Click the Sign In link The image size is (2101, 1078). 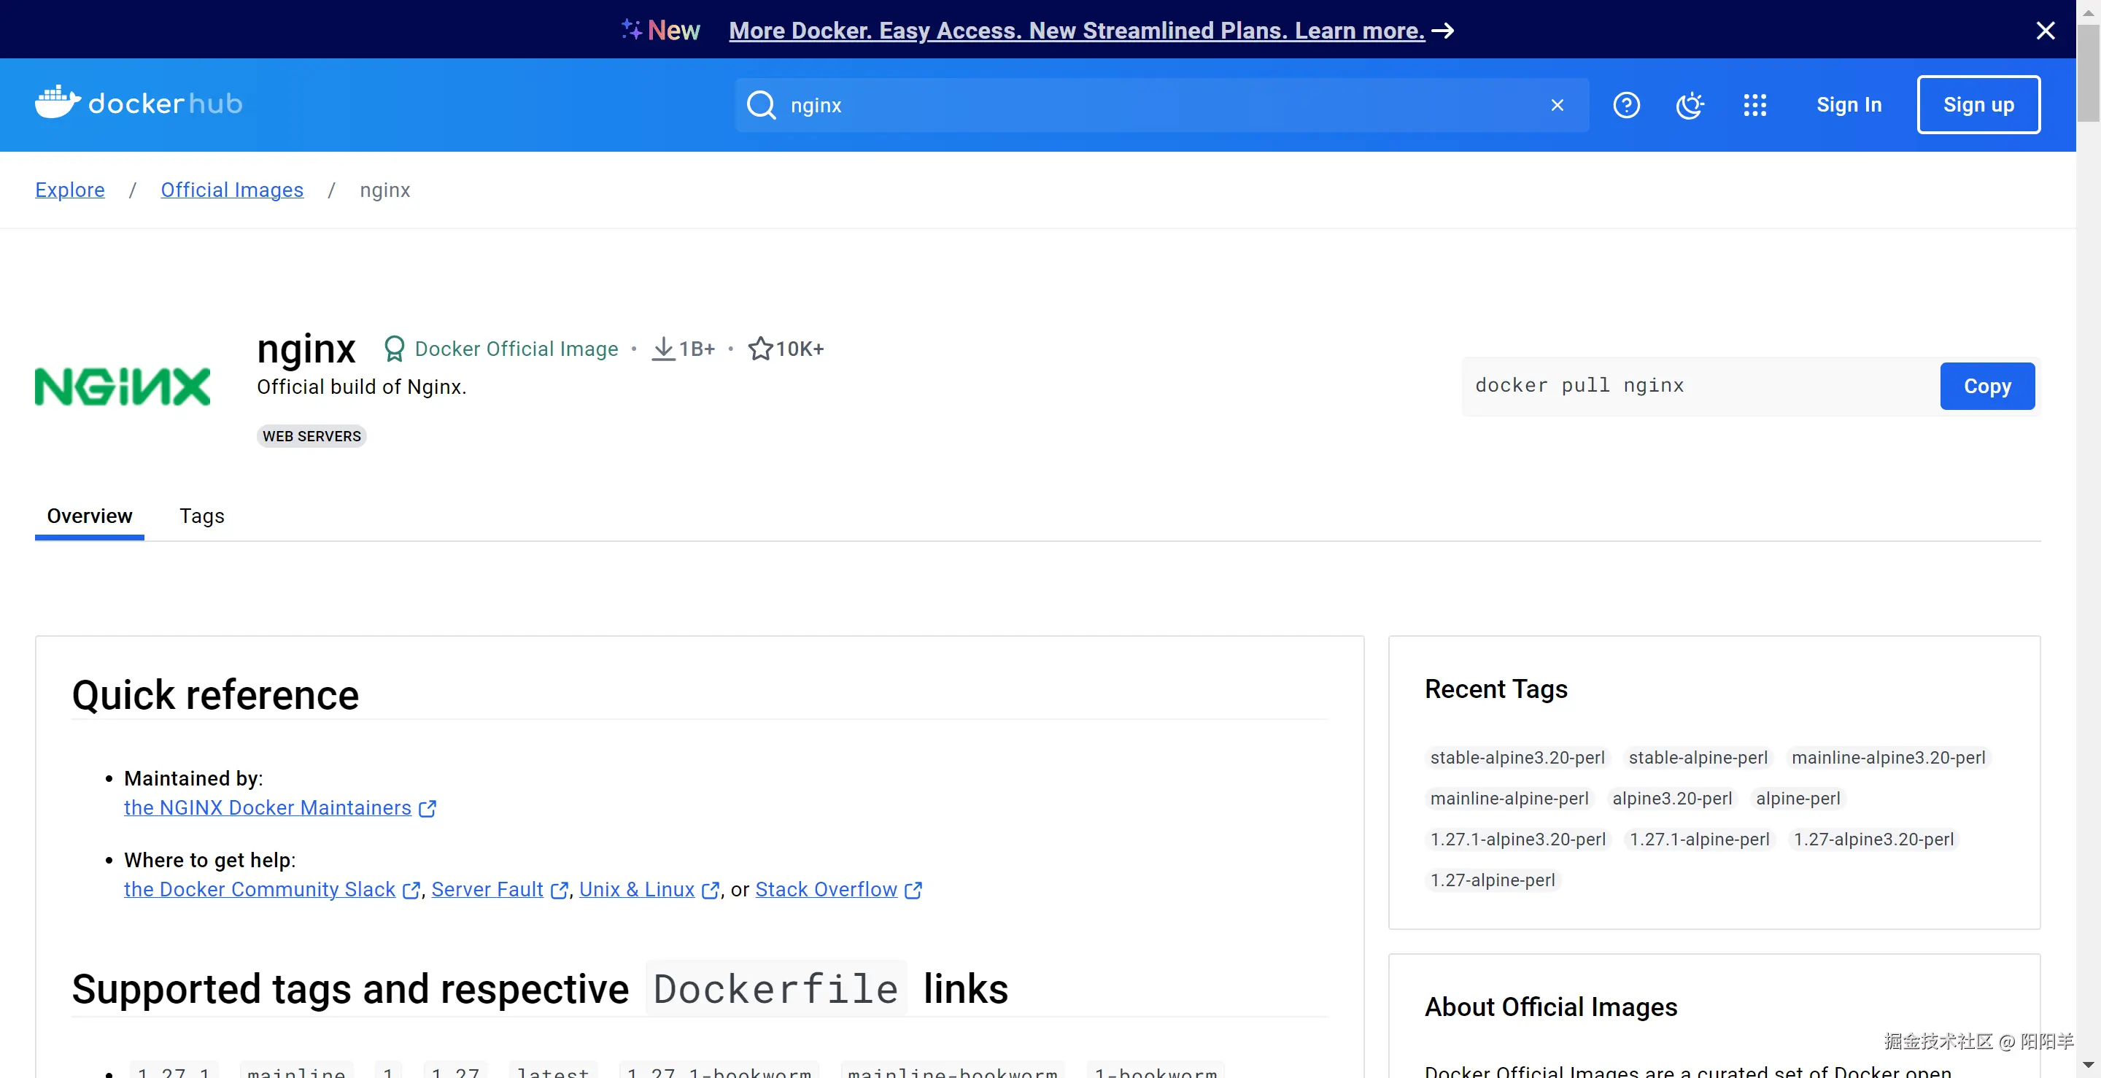coord(1848,105)
